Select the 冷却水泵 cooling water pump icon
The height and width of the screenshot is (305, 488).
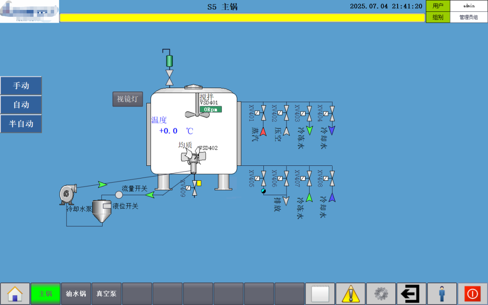67,194
